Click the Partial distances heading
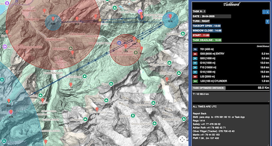The image size is (272, 146). [263, 46]
